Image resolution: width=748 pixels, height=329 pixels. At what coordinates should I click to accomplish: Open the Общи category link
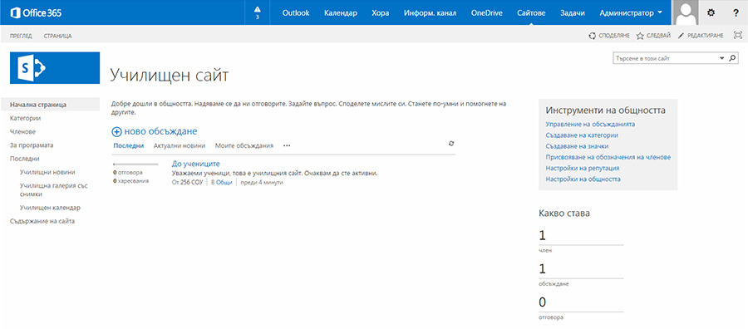(x=224, y=182)
